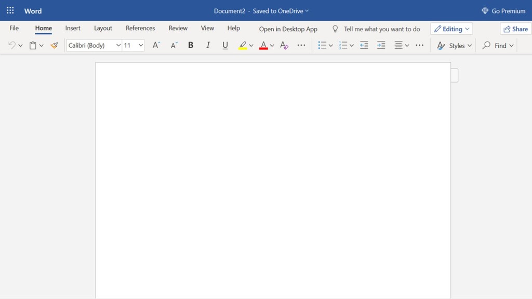Screen dimensions: 532x299
Task: Decrease font size with shrink icon
Action: tap(174, 45)
